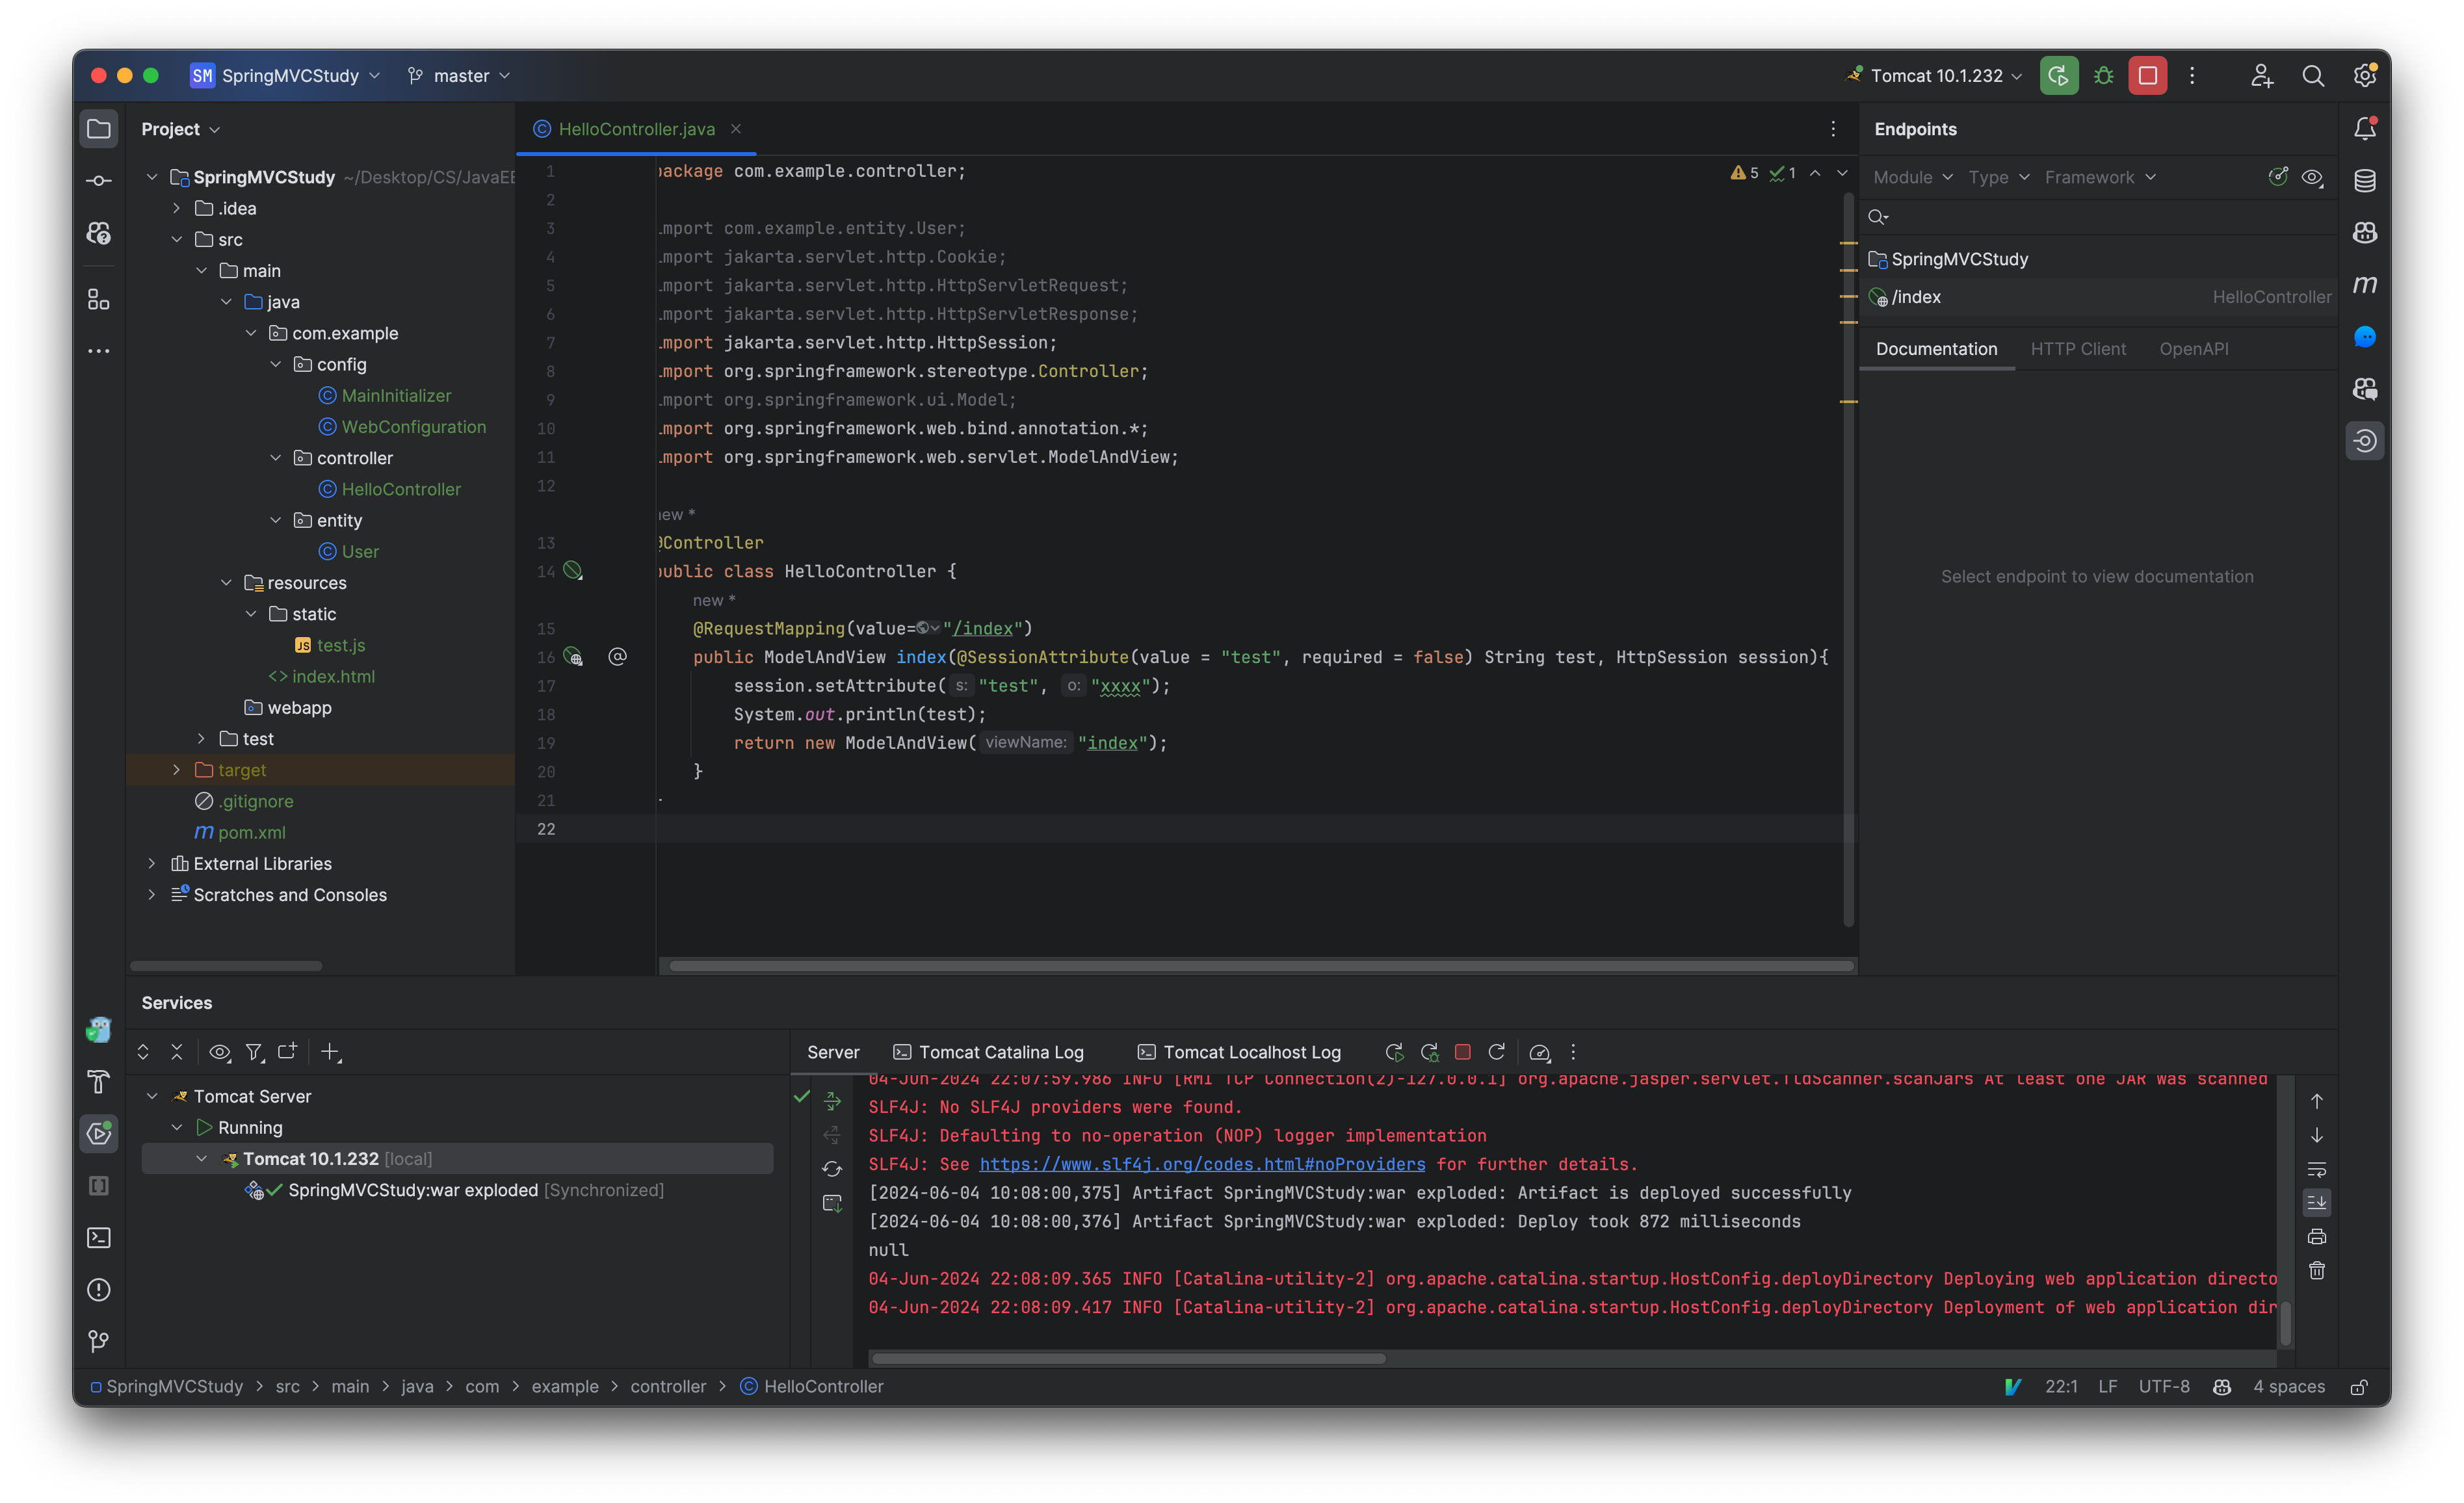Expand the target folder
Screen dimensions: 2464x1503
(177, 770)
